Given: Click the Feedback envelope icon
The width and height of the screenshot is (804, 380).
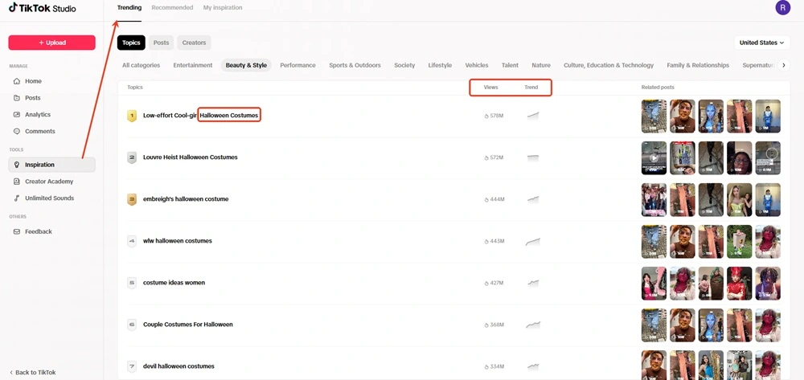Looking at the screenshot, I should tap(17, 231).
